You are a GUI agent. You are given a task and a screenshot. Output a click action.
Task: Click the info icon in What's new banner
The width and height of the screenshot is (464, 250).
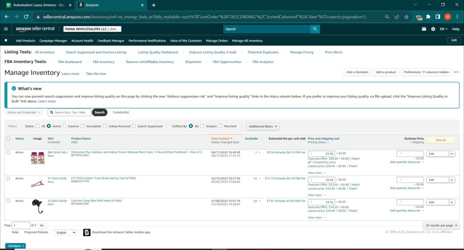(x=14, y=88)
